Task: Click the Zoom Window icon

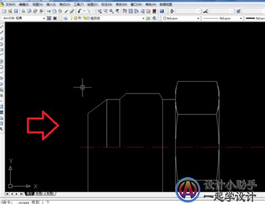Action: (x=111, y=11)
